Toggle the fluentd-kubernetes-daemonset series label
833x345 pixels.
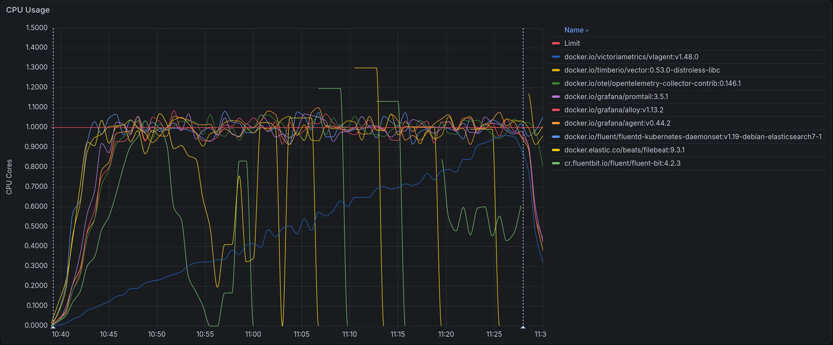pos(693,137)
